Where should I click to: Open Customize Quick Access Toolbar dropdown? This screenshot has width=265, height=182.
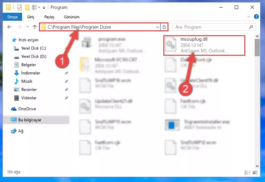(x=44, y=8)
